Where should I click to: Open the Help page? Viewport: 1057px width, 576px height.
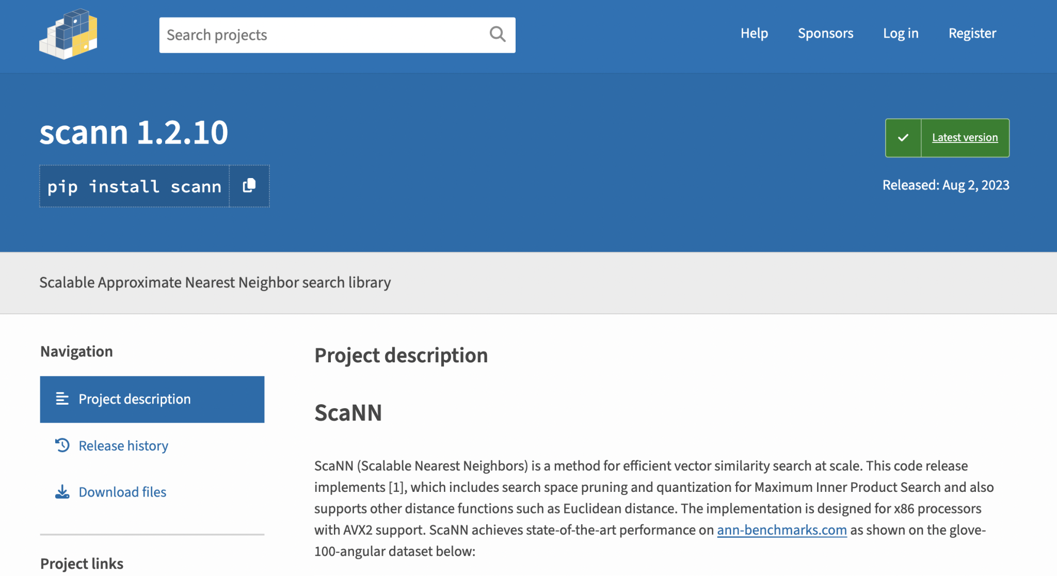tap(754, 34)
